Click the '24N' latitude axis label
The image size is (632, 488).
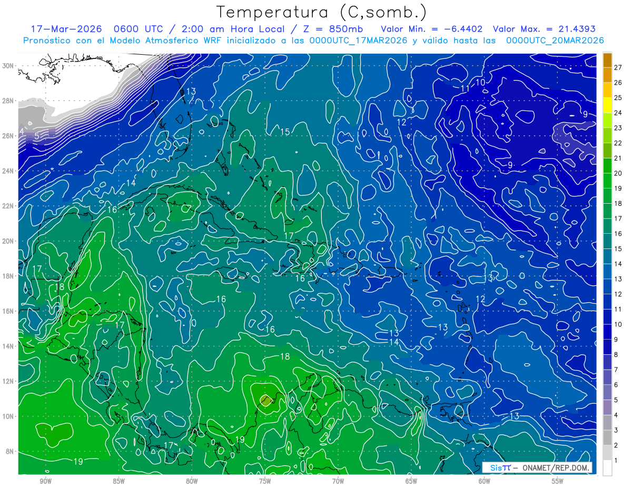(x=8, y=171)
